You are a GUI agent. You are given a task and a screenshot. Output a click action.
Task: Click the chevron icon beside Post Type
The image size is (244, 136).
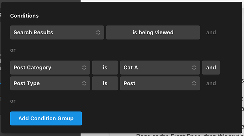coord(84,83)
